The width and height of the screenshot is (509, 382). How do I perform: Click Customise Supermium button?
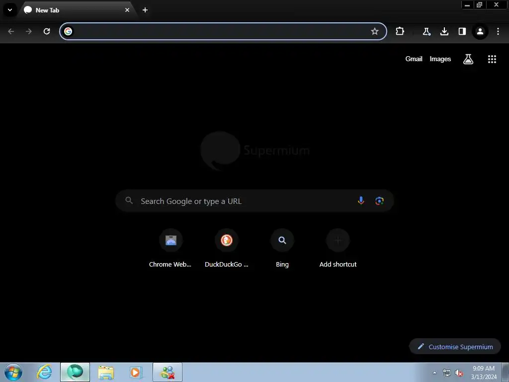coord(455,347)
